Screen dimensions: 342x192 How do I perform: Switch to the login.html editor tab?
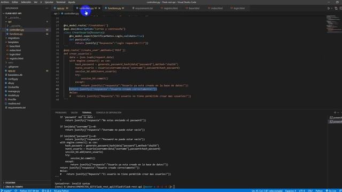[239, 9]
